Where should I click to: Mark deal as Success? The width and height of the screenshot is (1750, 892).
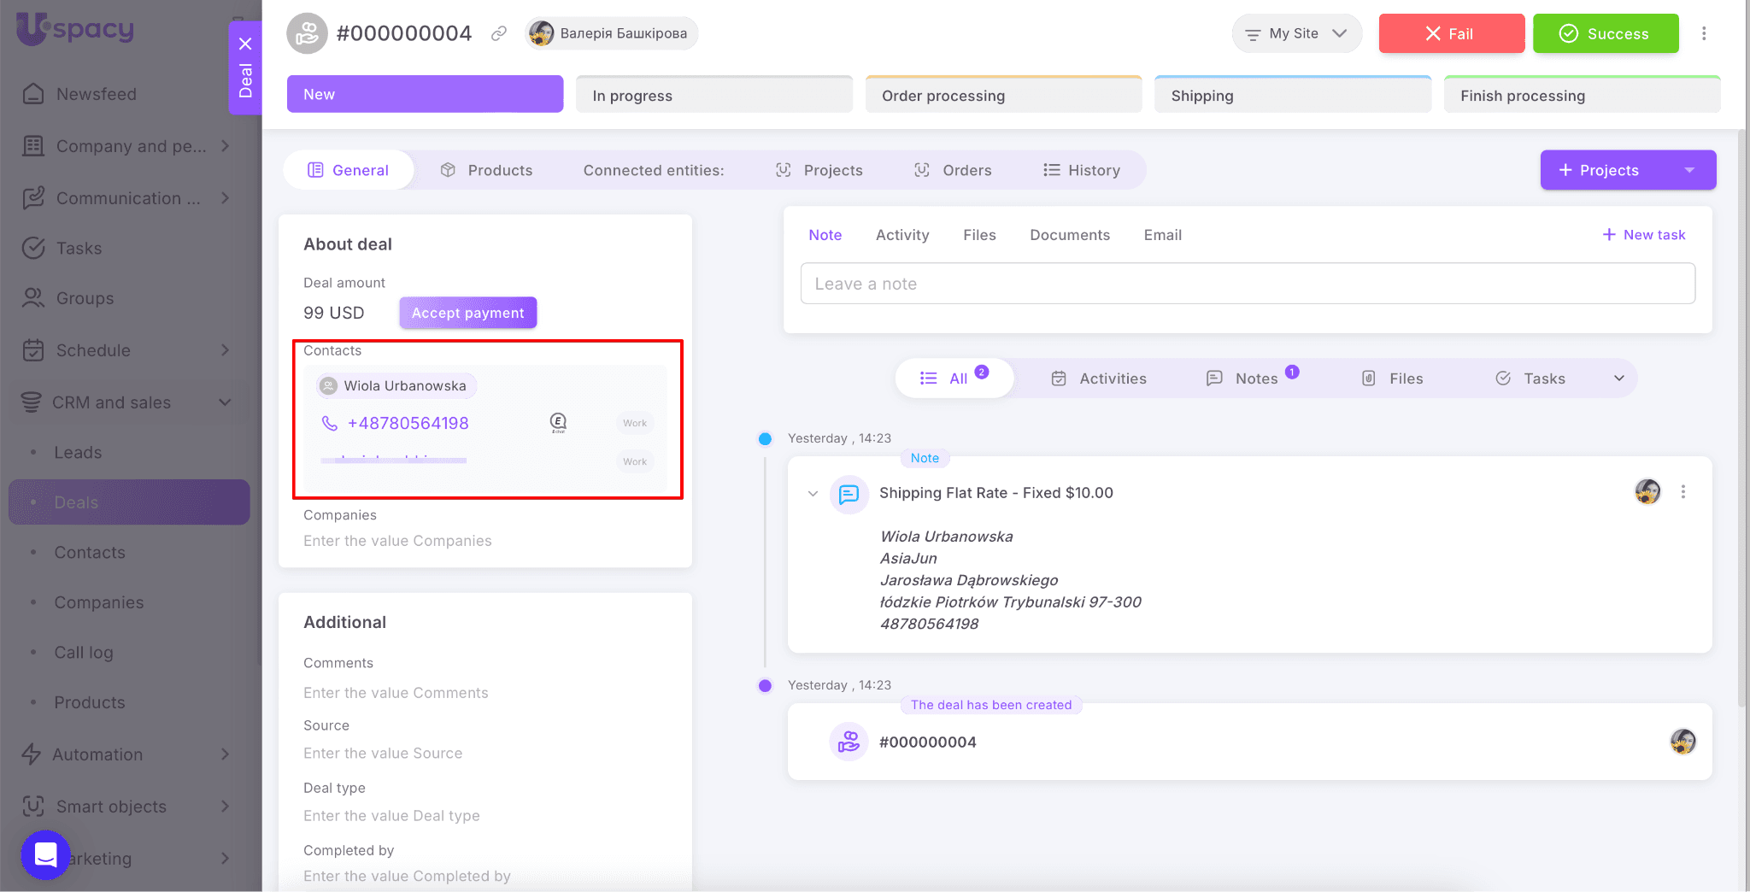pyautogui.click(x=1605, y=33)
